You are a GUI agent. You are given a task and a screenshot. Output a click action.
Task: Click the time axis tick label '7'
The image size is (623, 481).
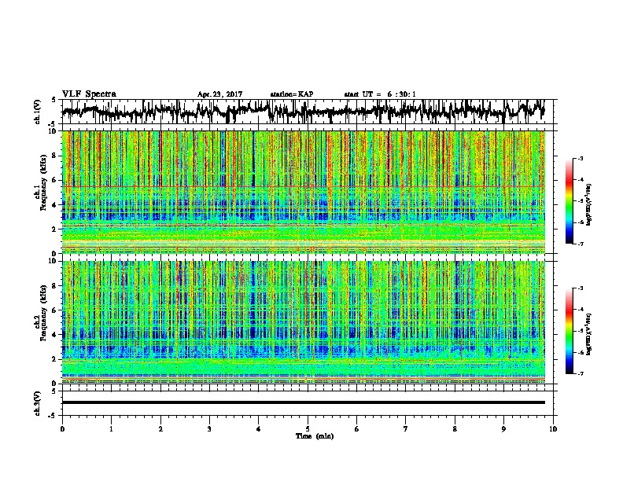point(406,429)
